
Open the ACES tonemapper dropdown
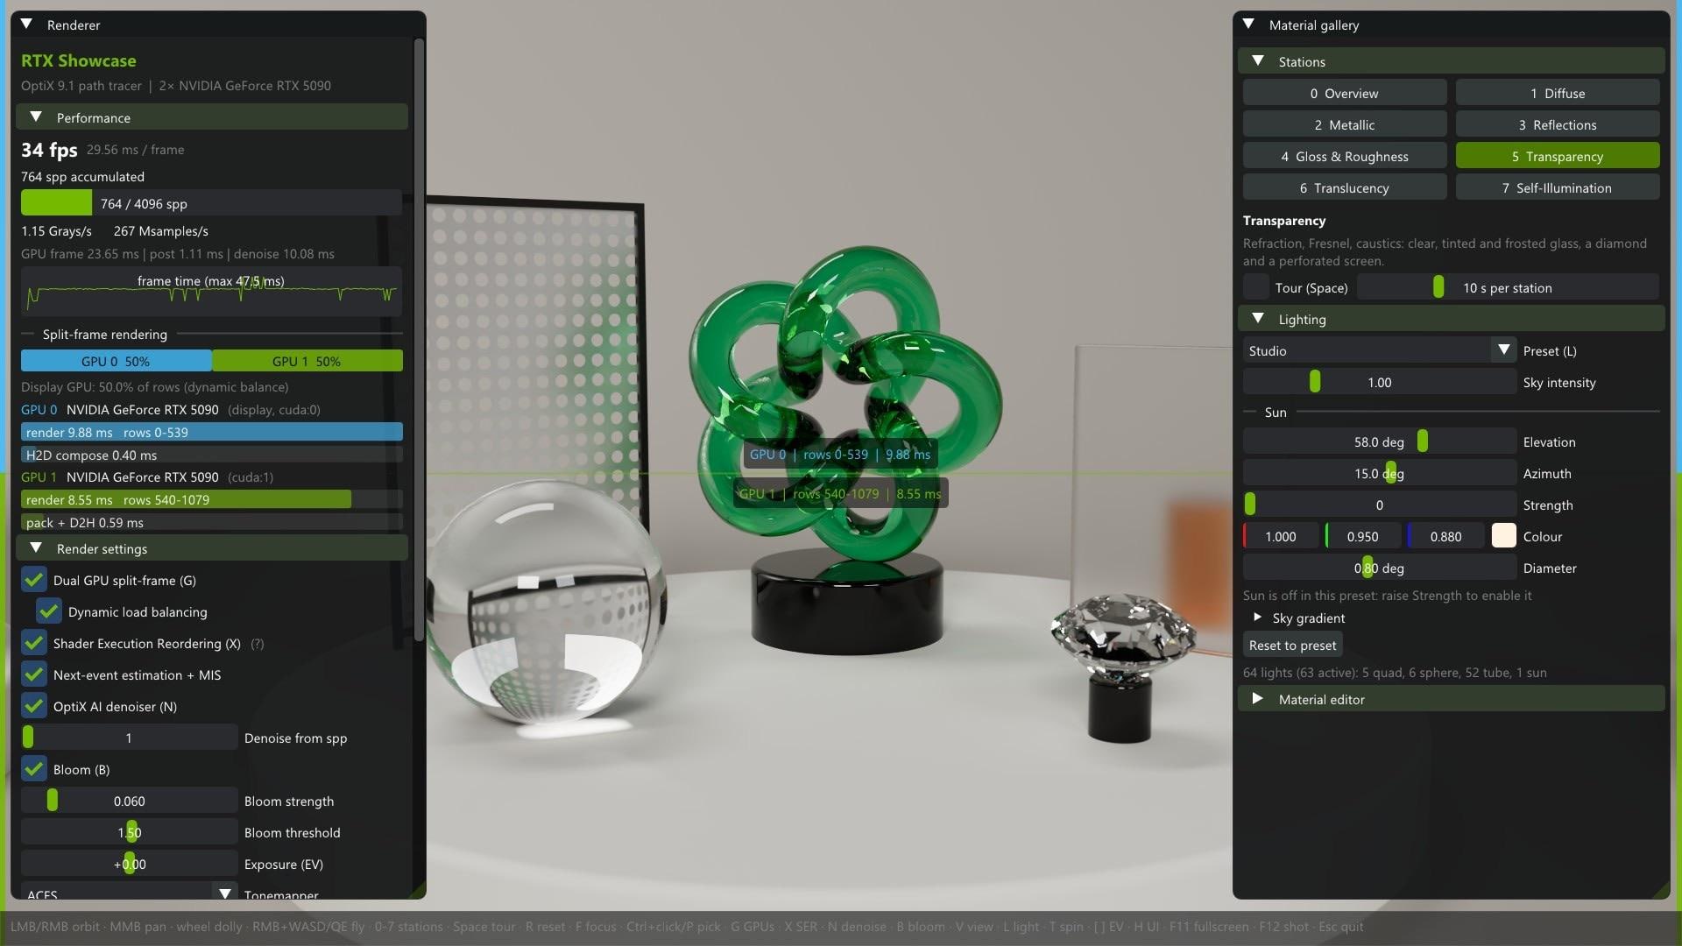click(129, 893)
